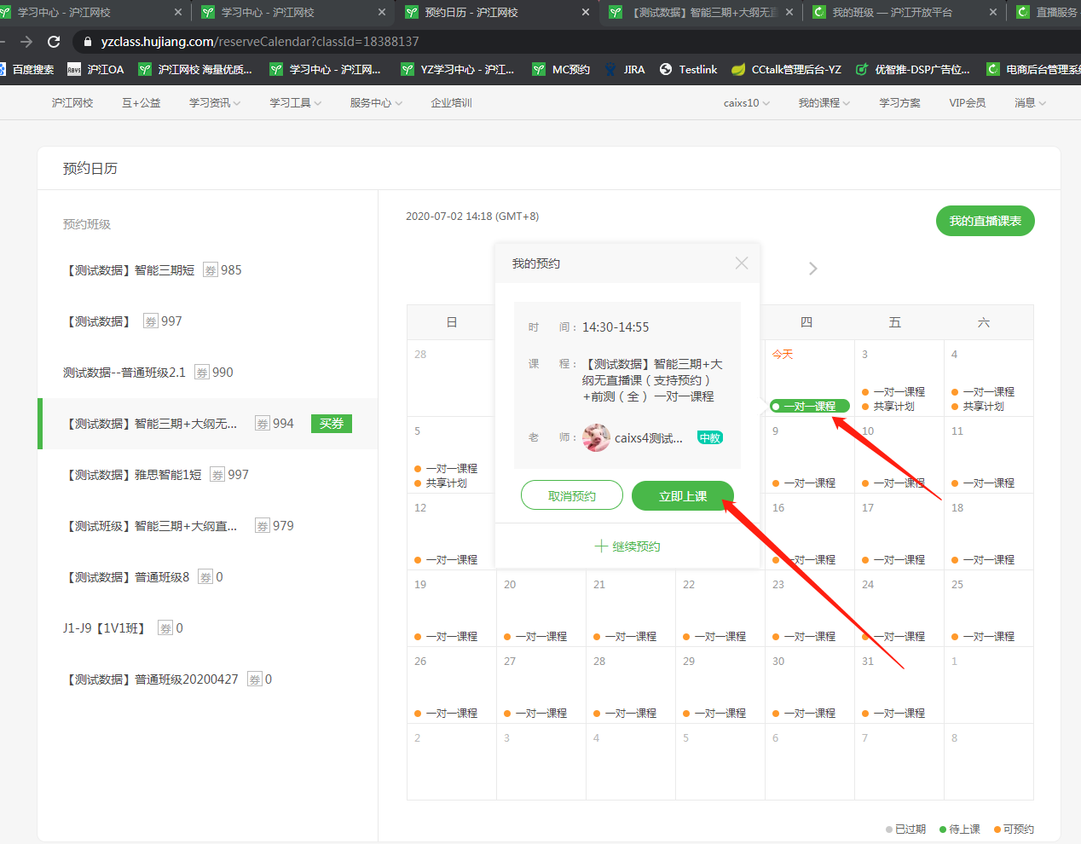Go to next month with right chevron
1081x844 pixels.
[812, 269]
